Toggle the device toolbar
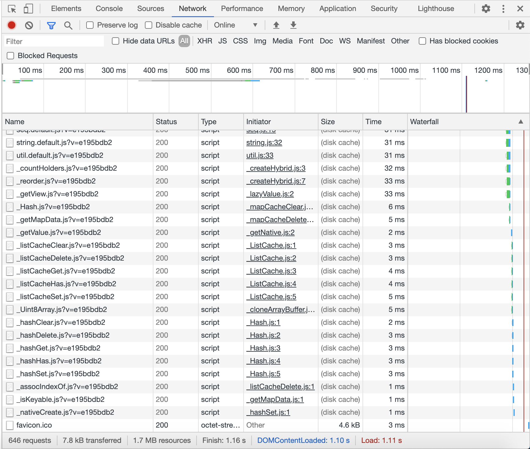This screenshot has height=449, width=530. coord(28,9)
